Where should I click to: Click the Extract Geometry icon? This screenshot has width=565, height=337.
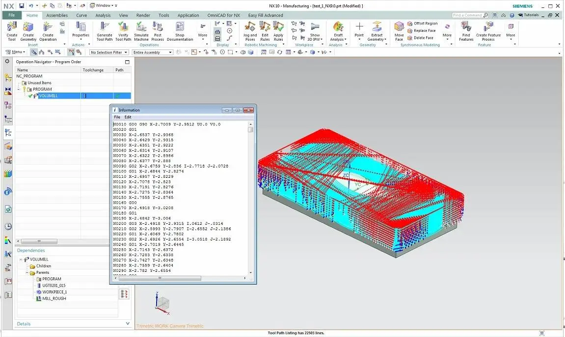pos(377,26)
